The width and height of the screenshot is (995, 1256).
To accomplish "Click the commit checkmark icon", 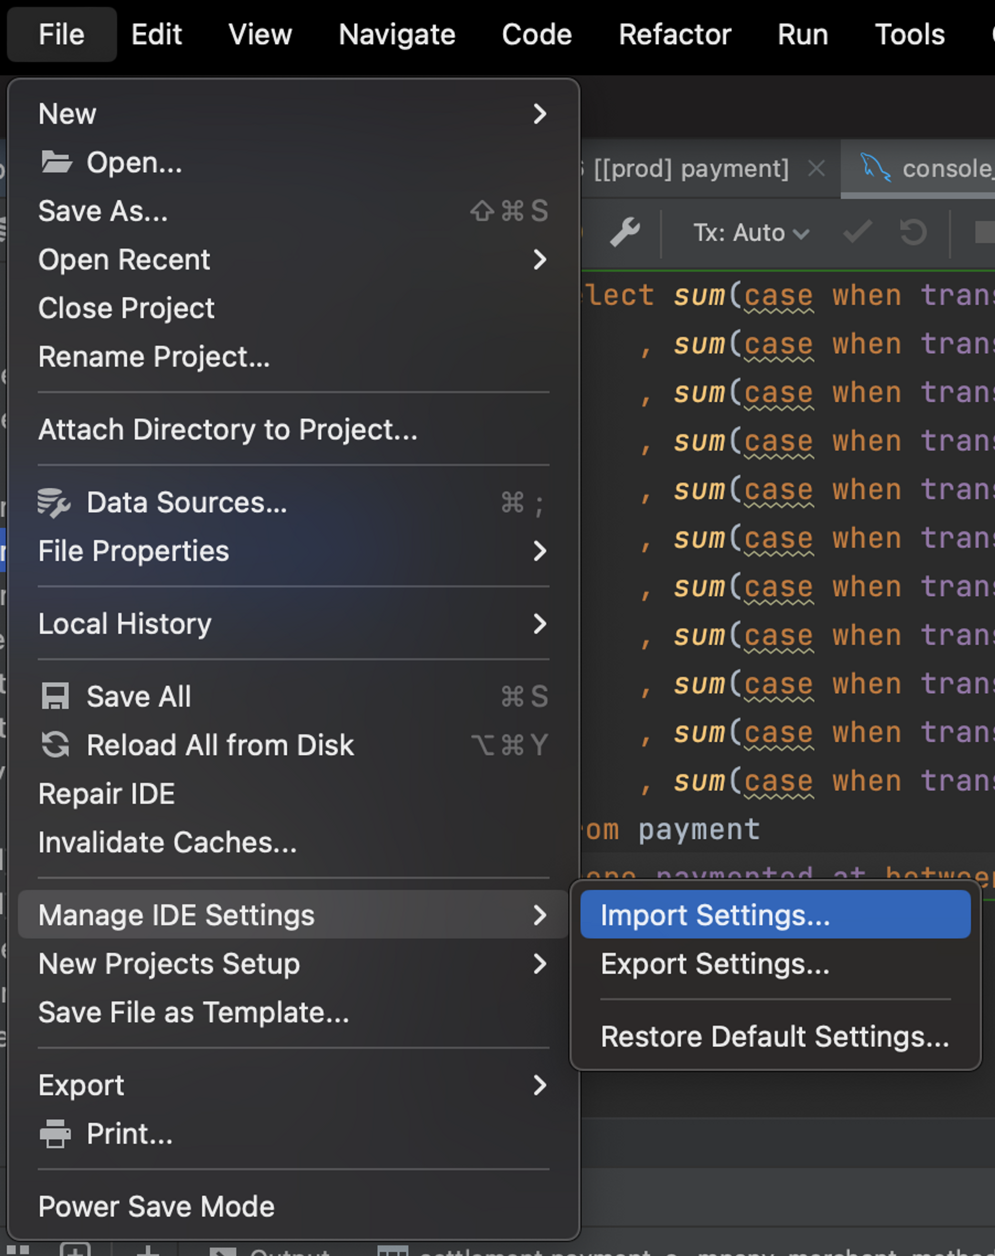I will point(858,232).
